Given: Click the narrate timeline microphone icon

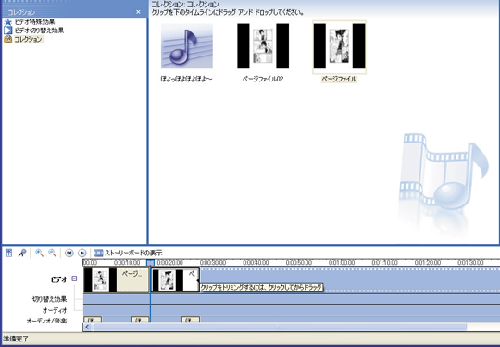Looking at the screenshot, I should pyautogui.click(x=22, y=253).
